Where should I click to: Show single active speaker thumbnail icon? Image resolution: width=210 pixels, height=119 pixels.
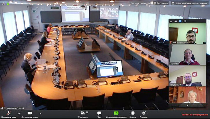[175, 21]
